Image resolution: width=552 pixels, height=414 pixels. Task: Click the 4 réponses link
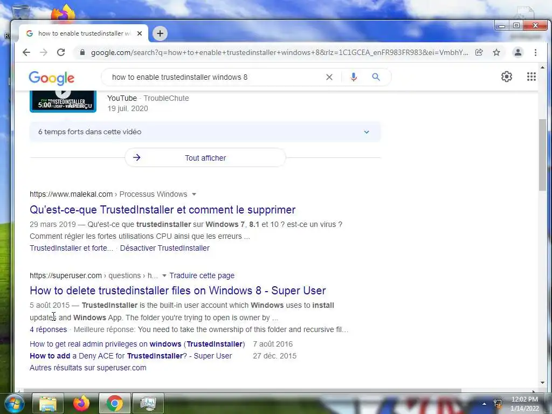pos(48,329)
